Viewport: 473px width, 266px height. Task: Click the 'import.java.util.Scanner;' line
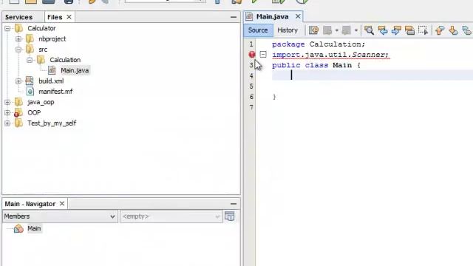click(x=330, y=55)
